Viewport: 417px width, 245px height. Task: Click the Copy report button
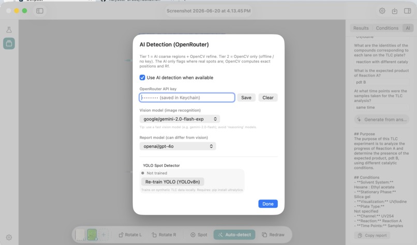372,235
